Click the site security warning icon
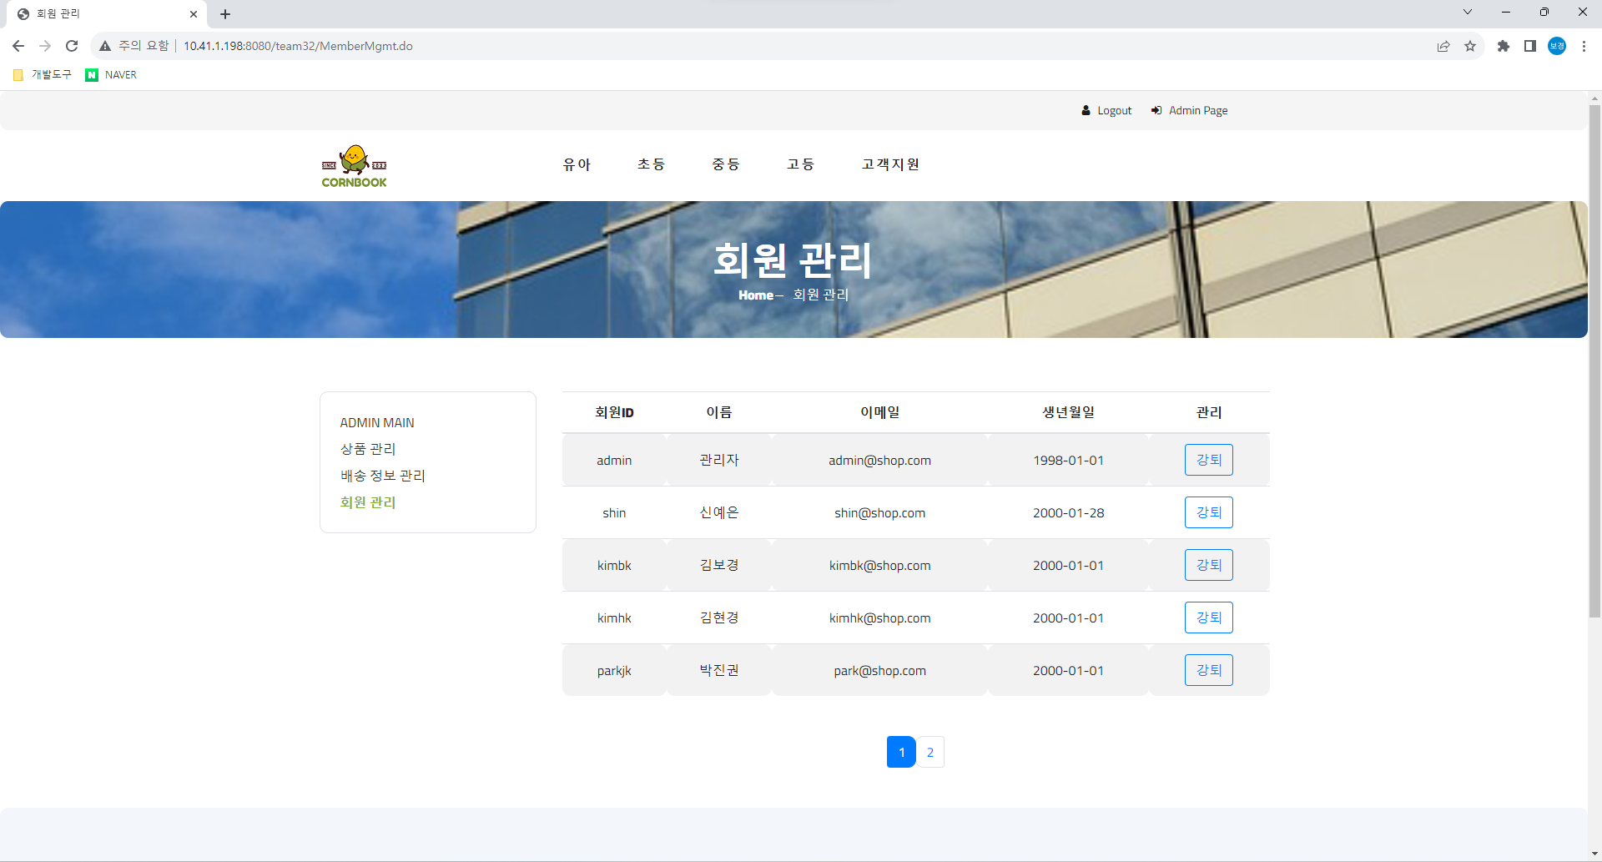The width and height of the screenshot is (1602, 862). [105, 46]
